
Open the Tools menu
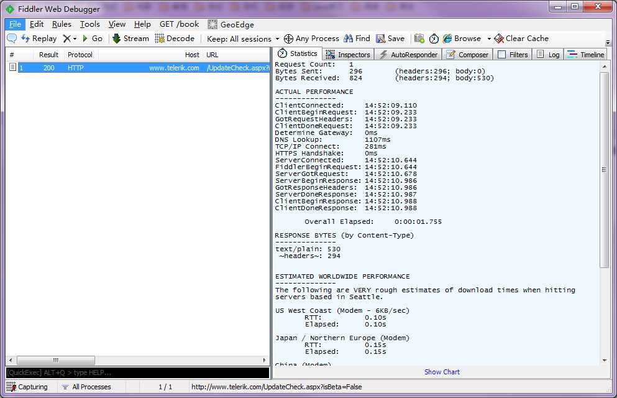pyautogui.click(x=89, y=24)
